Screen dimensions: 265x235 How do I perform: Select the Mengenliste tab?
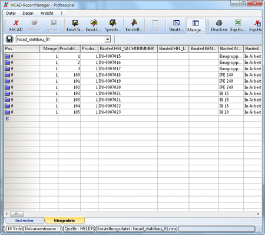coord(65,221)
